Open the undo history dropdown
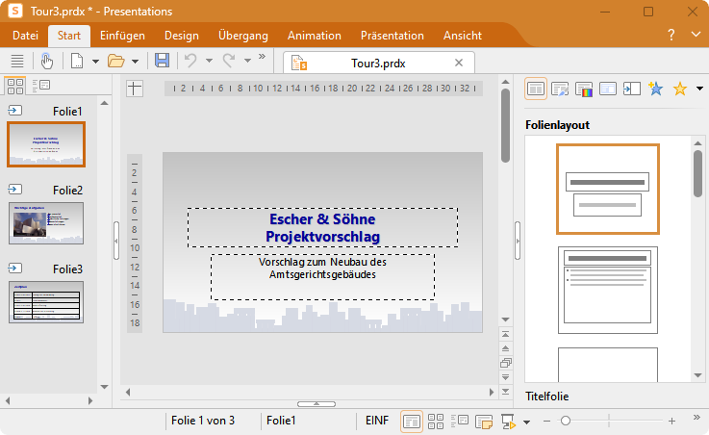This screenshot has height=435, width=709. [x=209, y=61]
